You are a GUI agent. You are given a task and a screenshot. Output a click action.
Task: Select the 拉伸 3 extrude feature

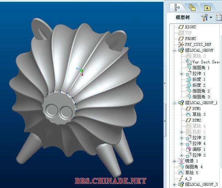[x=195, y=155]
